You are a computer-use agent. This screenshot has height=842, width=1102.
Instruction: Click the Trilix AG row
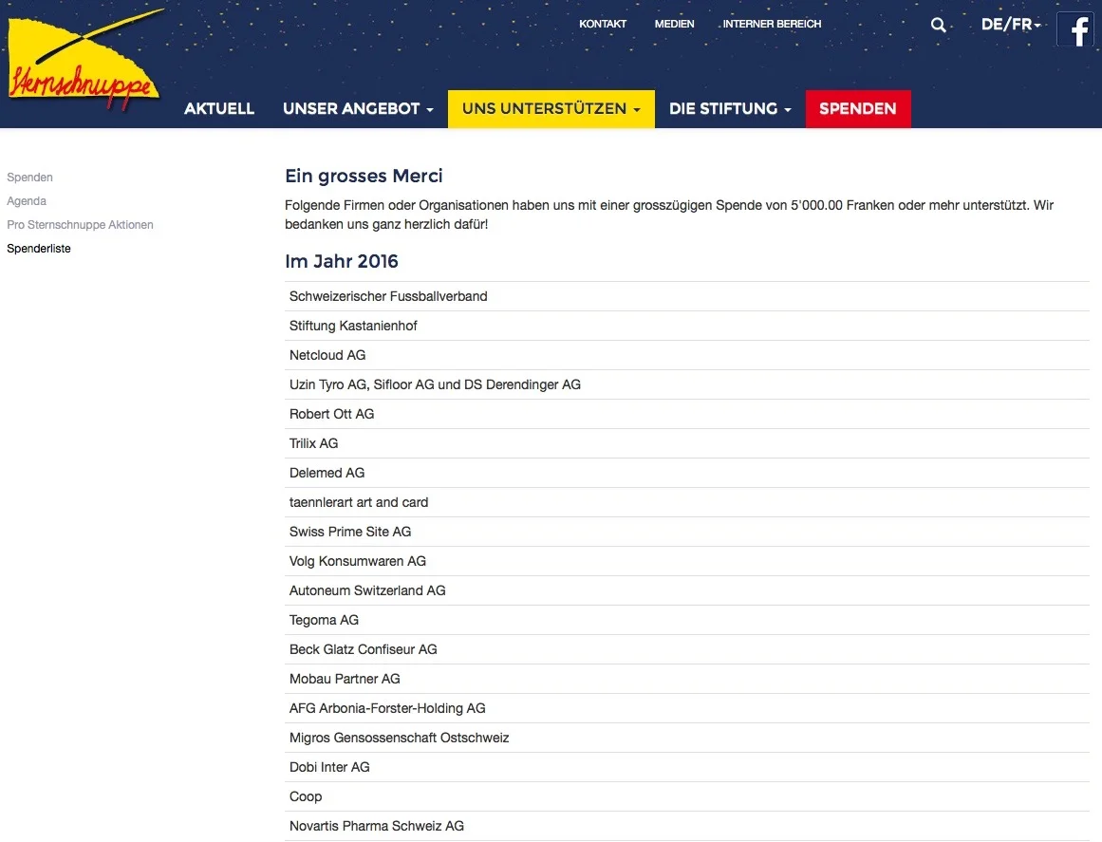[686, 444]
